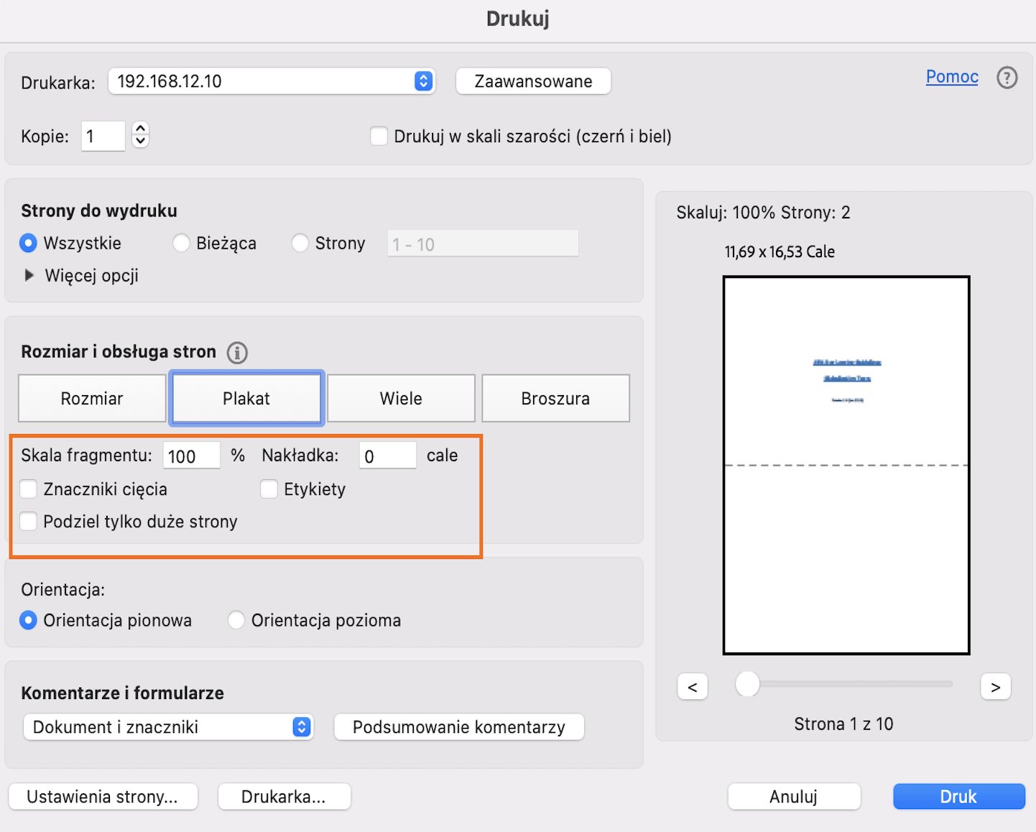The image size is (1036, 832).
Task: Select the Wiele layout tab
Action: pyautogui.click(x=401, y=398)
